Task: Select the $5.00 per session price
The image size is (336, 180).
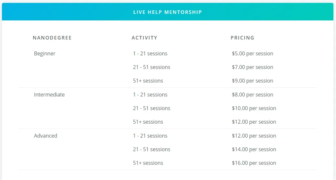Action: click(253, 54)
